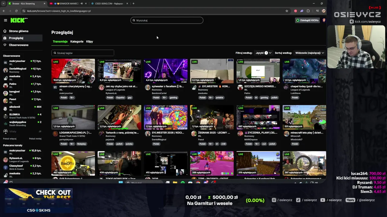Open the Widzowie (najwięcej) sort dropdown
Screen dimensions: 387x217
pyautogui.click(x=310, y=53)
